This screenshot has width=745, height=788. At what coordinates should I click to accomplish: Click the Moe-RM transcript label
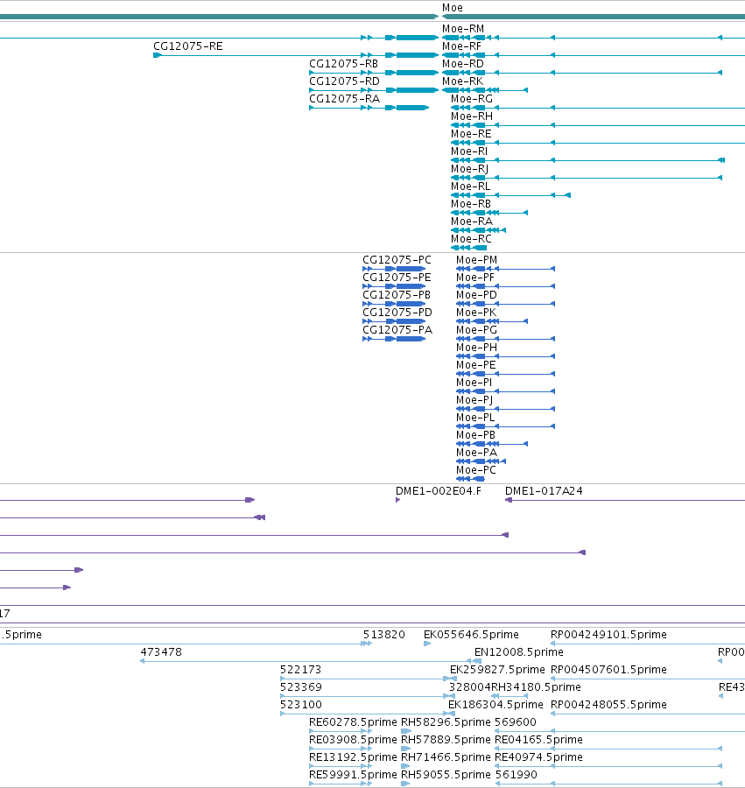(x=463, y=29)
